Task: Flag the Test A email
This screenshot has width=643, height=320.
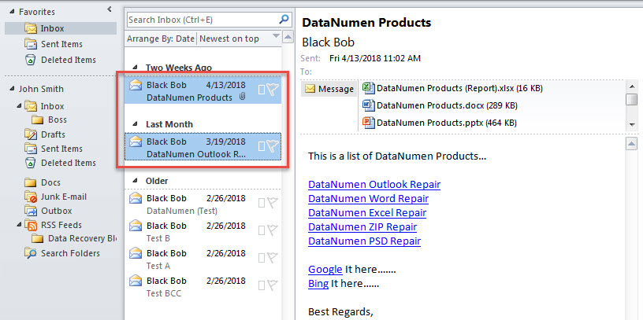Action: [273, 257]
